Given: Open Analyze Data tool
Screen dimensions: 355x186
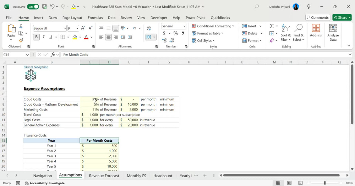Looking at the screenshot, I should [333, 33].
